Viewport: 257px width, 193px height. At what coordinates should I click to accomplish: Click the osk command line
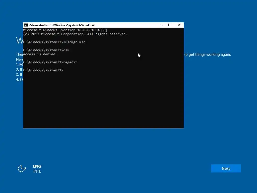coord(46,50)
